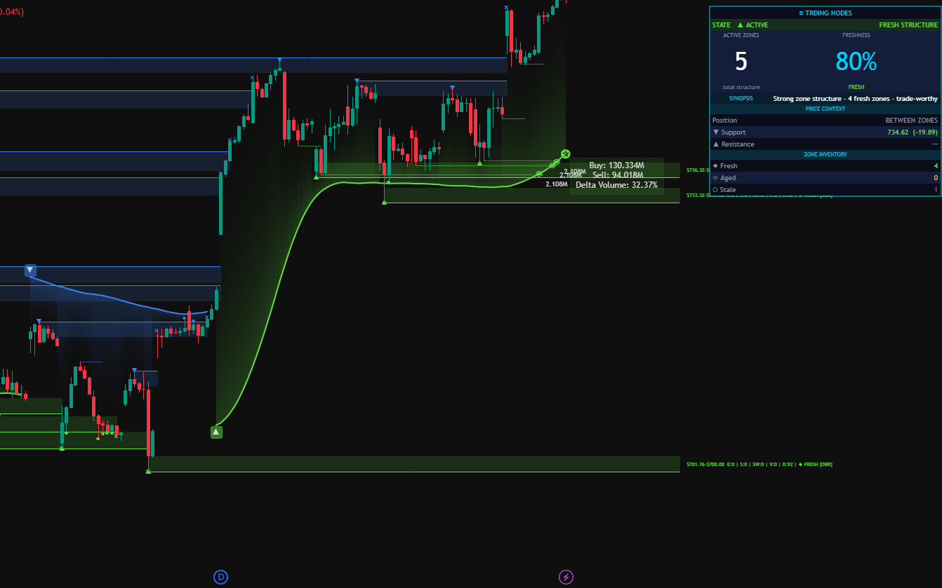Click the Fresh zone count 4
The height and width of the screenshot is (588, 942).
[x=936, y=166]
